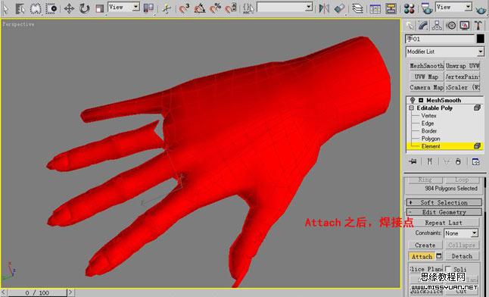Toggle MeshSmooth lightbulb on/off
This screenshot has height=297, width=489.
[x=413, y=100]
